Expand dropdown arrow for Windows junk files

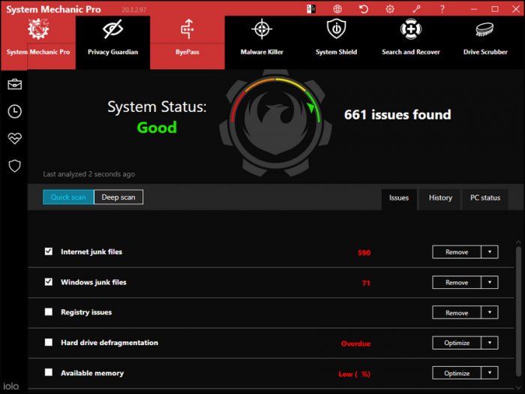click(x=490, y=282)
